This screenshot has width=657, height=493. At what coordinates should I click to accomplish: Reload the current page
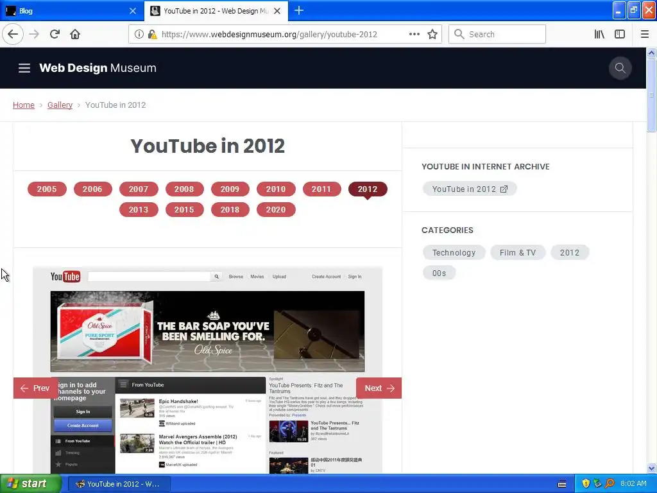[x=55, y=34]
